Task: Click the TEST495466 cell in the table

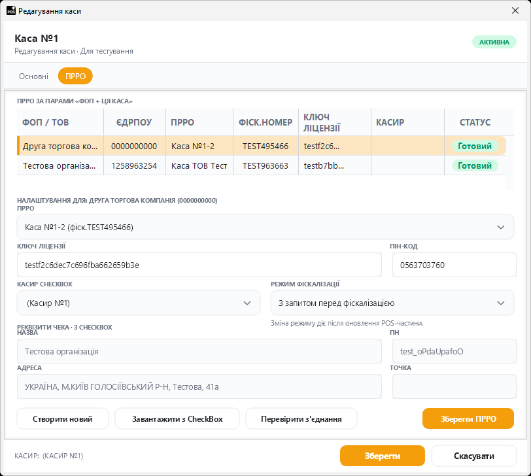Action: [265, 146]
